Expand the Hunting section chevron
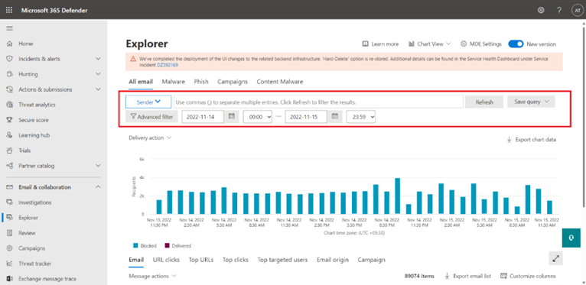This screenshot has height=285, width=586. coord(98,74)
